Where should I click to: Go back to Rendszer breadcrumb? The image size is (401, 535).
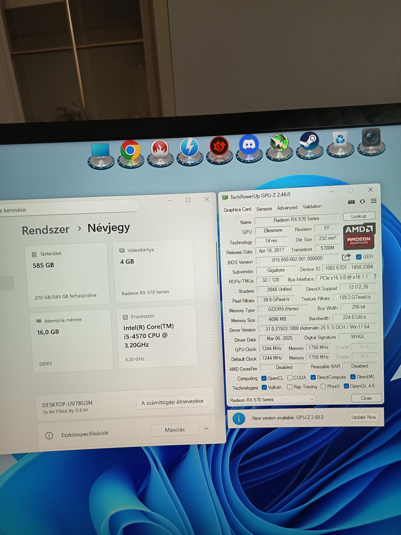[x=45, y=230]
